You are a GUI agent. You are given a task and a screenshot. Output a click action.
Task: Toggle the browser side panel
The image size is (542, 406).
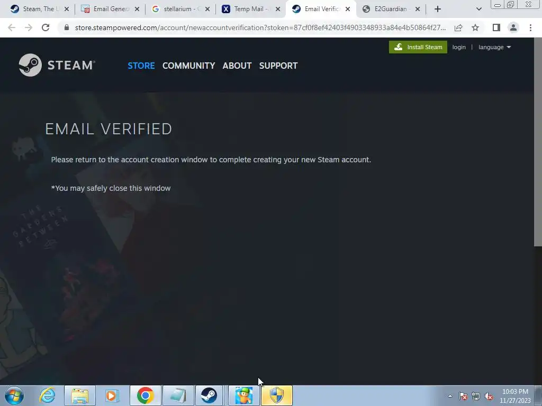pyautogui.click(x=496, y=27)
